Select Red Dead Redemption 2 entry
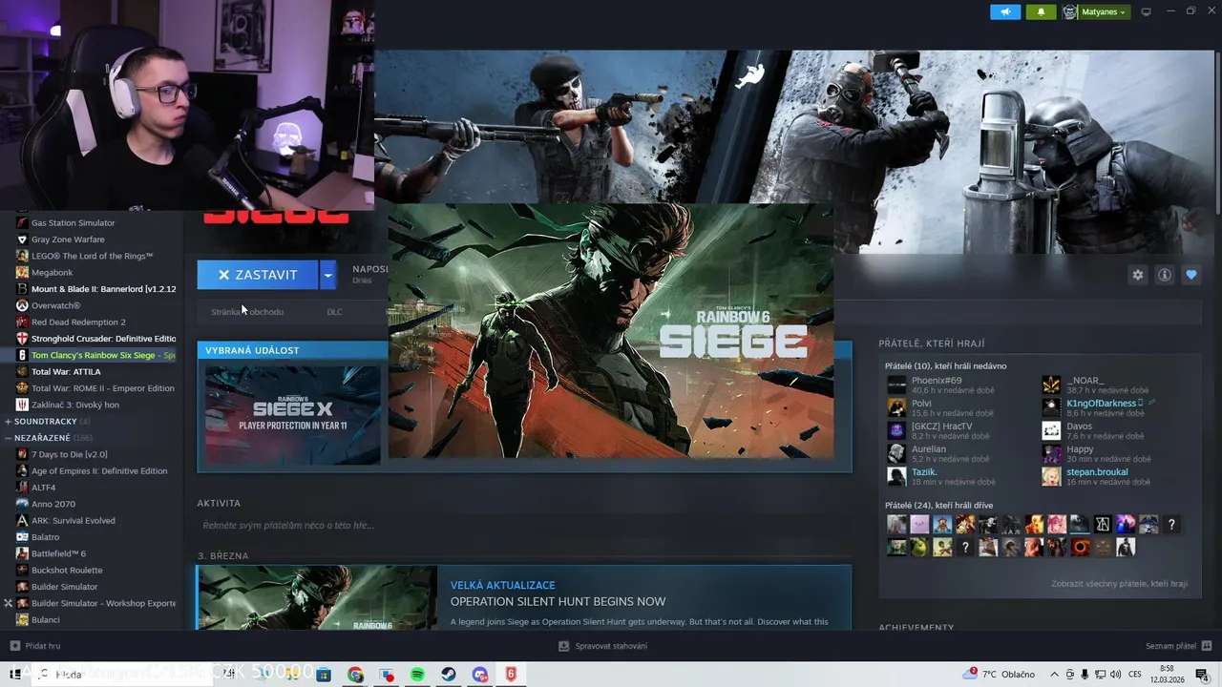Image resolution: width=1222 pixels, height=687 pixels. [x=78, y=322]
